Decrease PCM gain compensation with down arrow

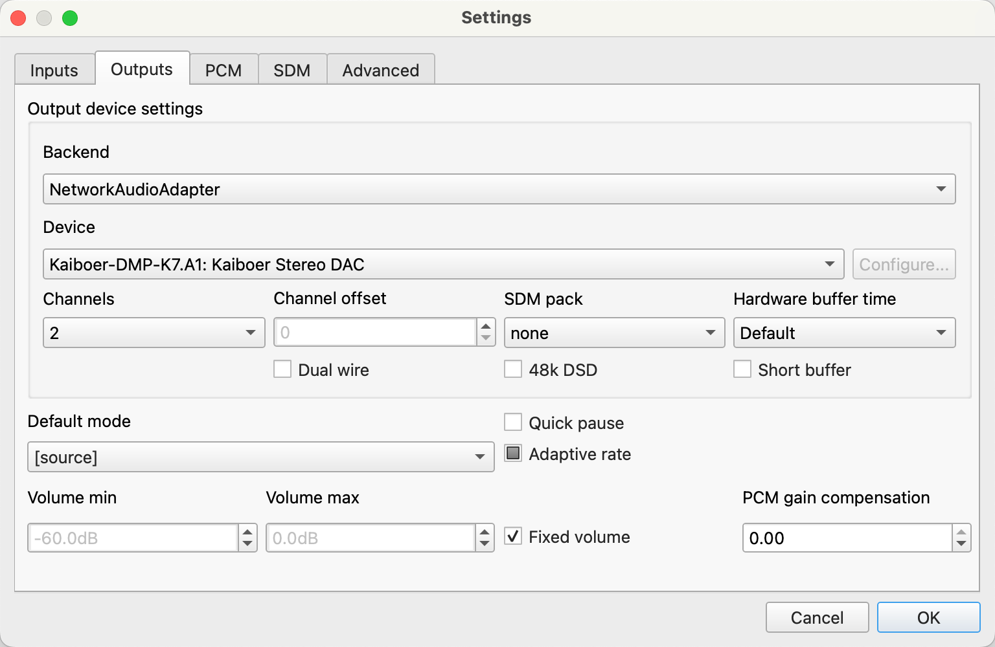coord(961,544)
